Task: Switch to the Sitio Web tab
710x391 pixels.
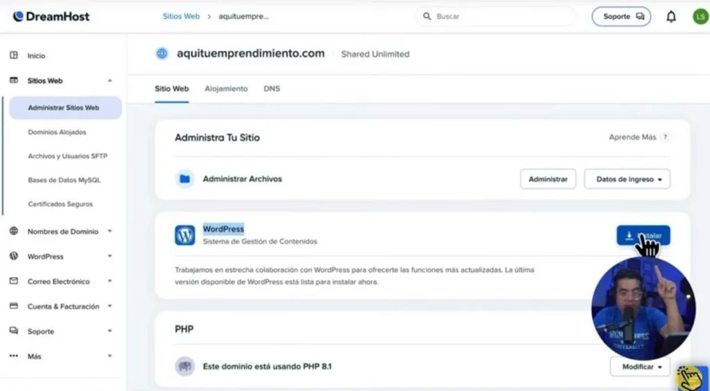Action: (172, 89)
